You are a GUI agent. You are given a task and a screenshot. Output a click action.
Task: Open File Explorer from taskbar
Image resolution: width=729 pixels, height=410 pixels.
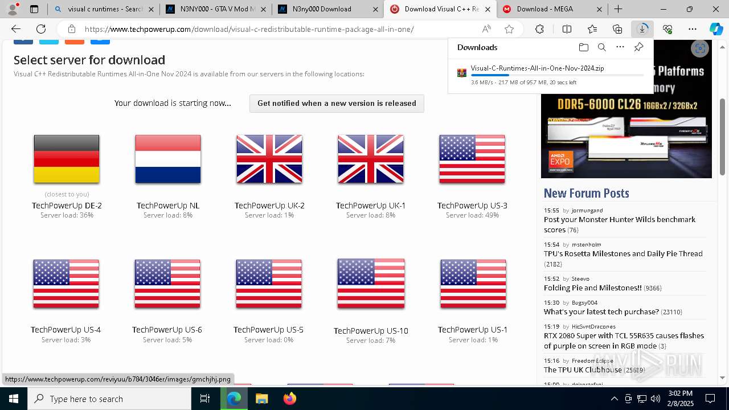click(261, 399)
